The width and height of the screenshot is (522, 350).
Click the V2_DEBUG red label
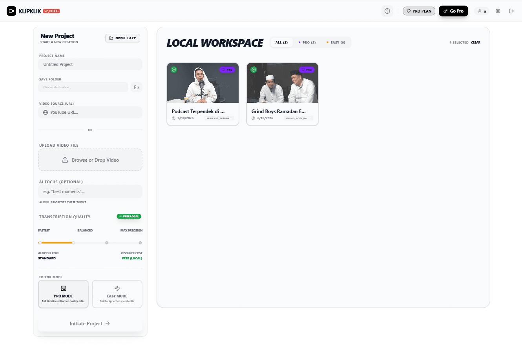click(51, 11)
